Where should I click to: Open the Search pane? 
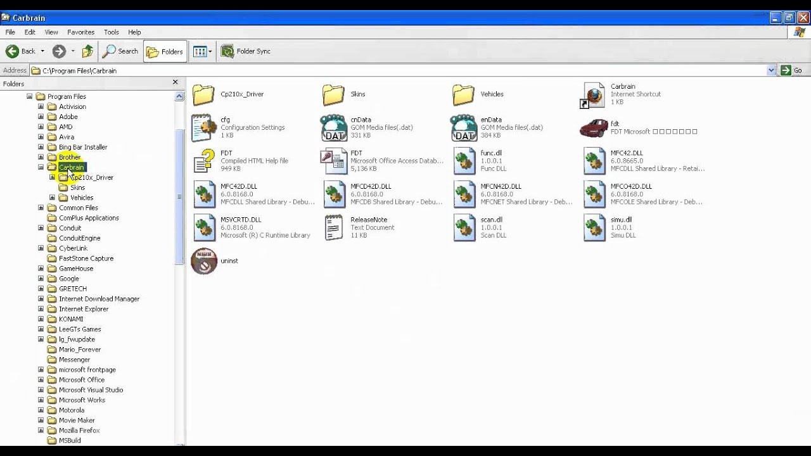tap(120, 51)
